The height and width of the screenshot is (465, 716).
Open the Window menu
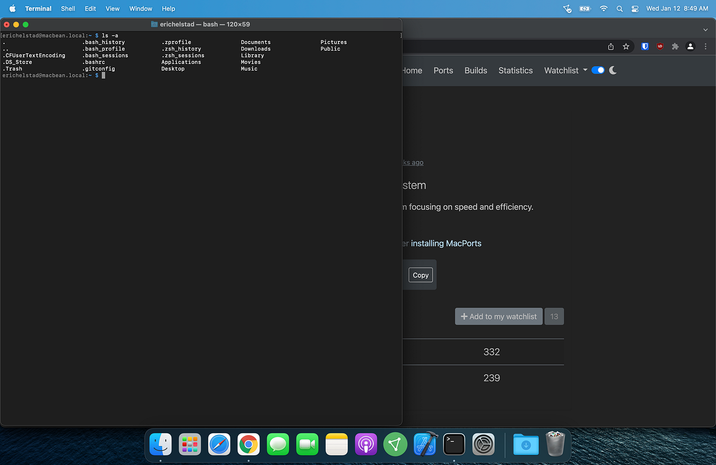coord(141,9)
